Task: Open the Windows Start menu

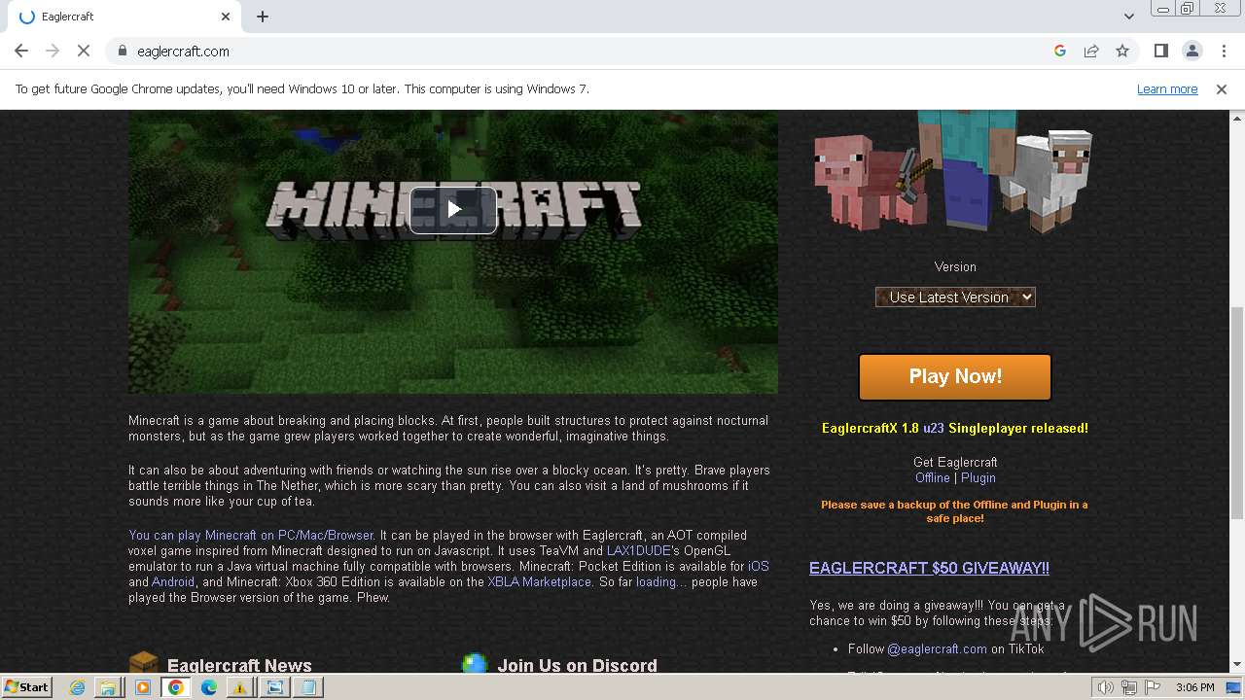Action: coord(26,686)
